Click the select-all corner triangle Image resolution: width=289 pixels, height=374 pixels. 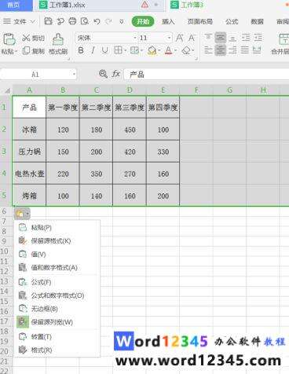pyautogui.click(x=7, y=90)
